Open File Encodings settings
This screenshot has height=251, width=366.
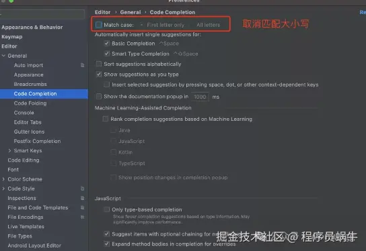coord(26,217)
